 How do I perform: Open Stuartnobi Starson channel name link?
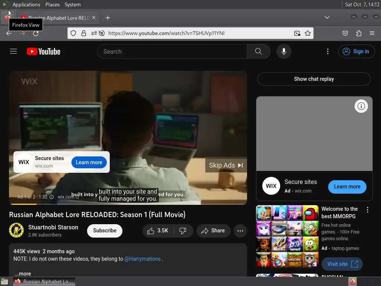click(53, 227)
